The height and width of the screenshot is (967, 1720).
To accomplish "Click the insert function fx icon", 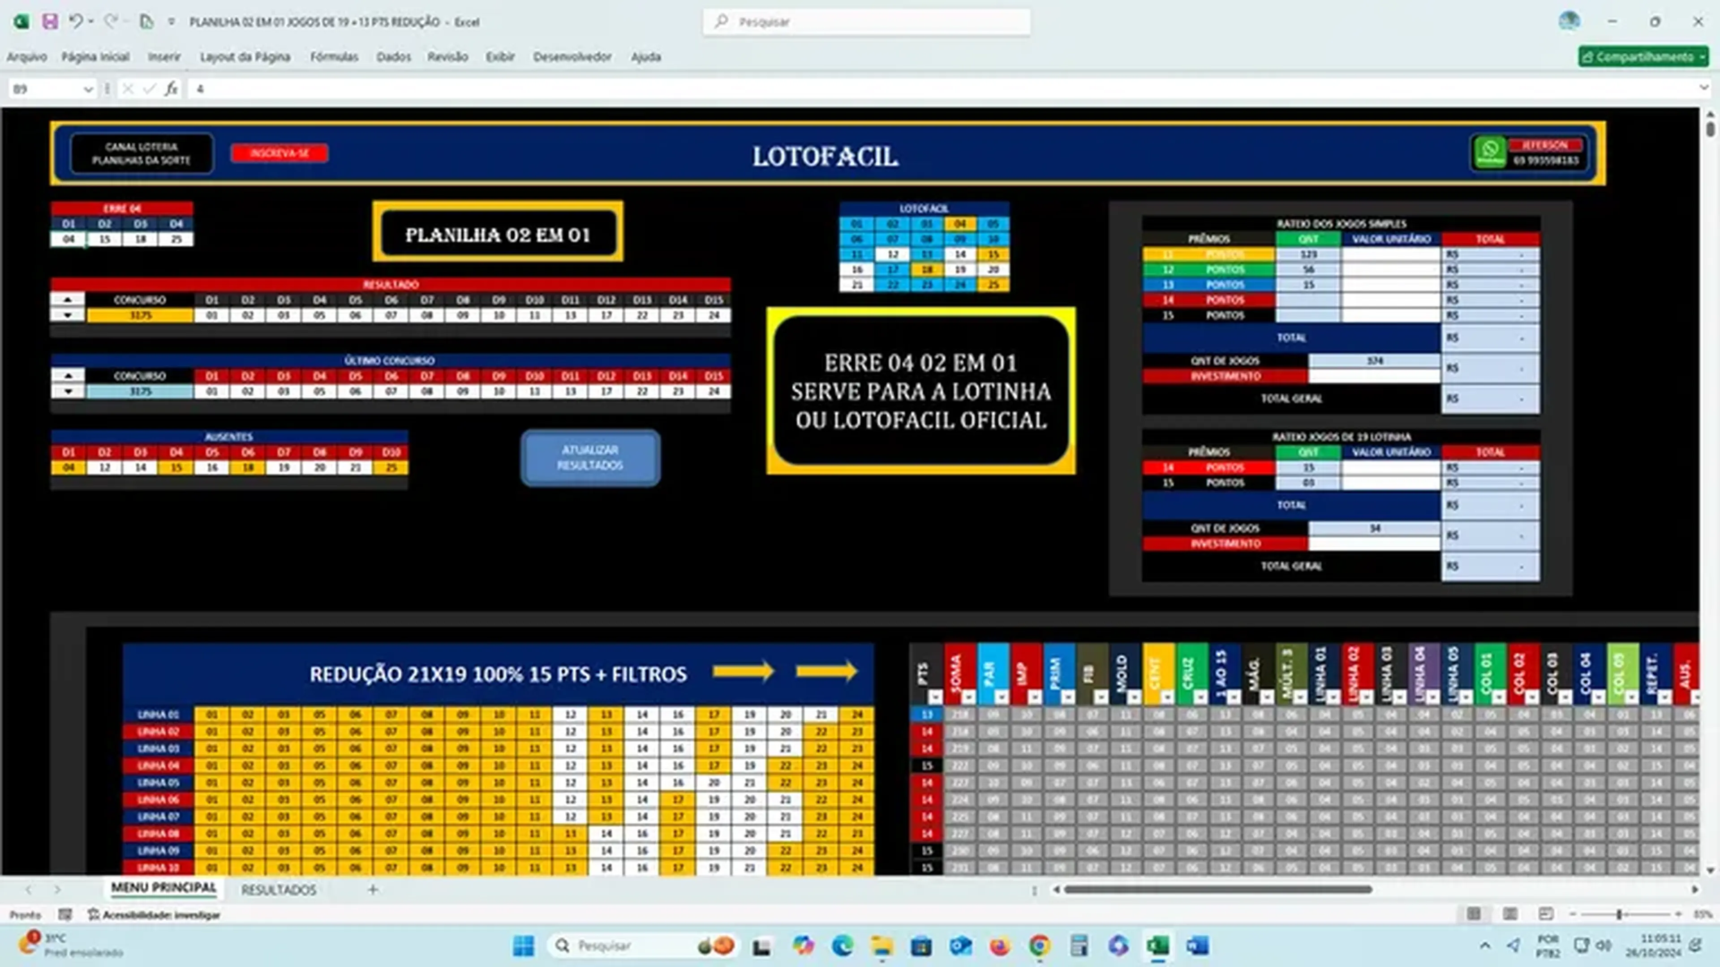I will click(x=172, y=89).
